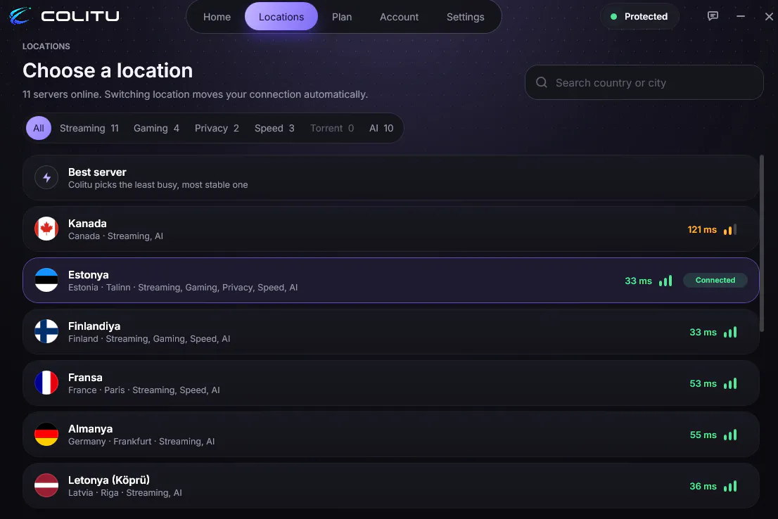Click the Latvia flag icon
This screenshot has width=778, height=519.
(46, 486)
